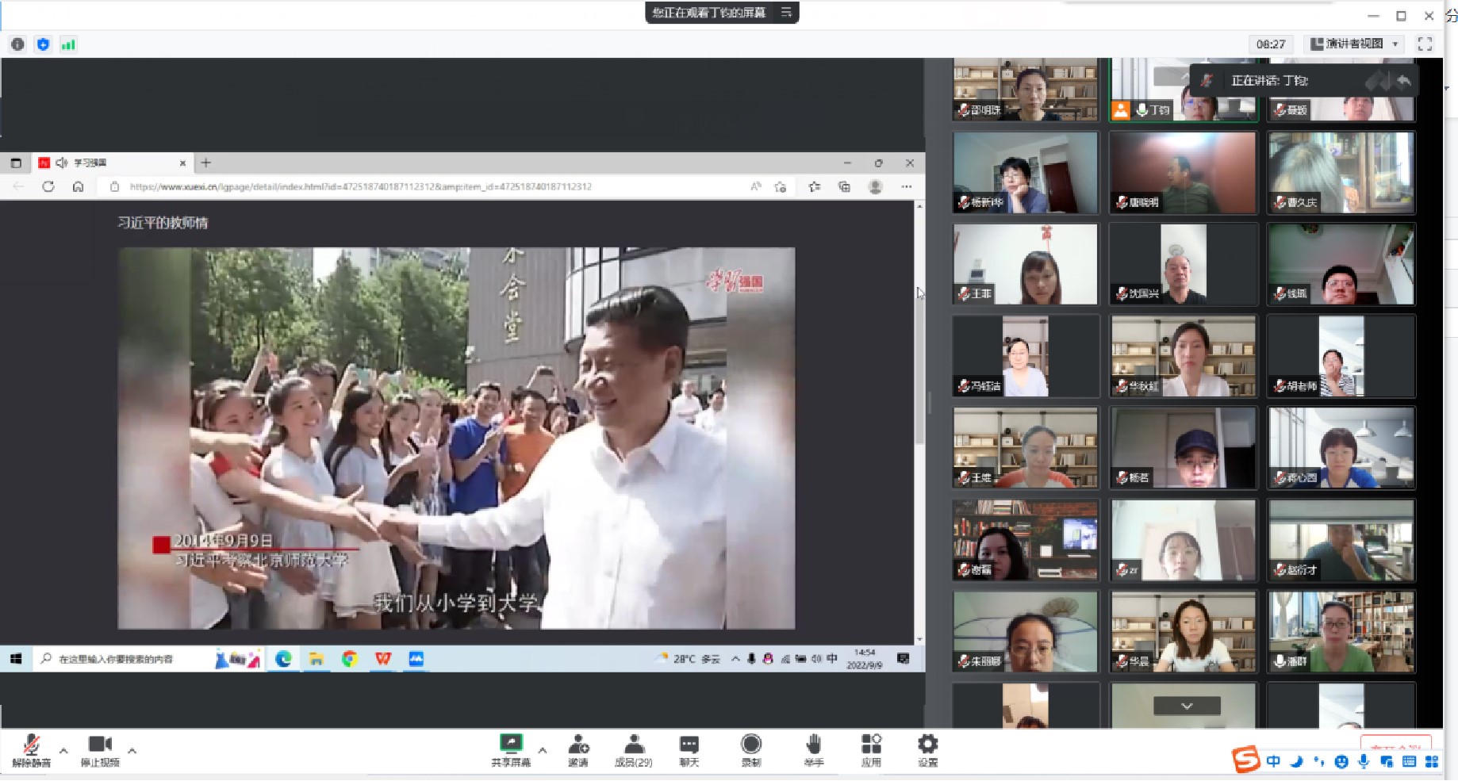Open meeting Settings gear icon

927,749
